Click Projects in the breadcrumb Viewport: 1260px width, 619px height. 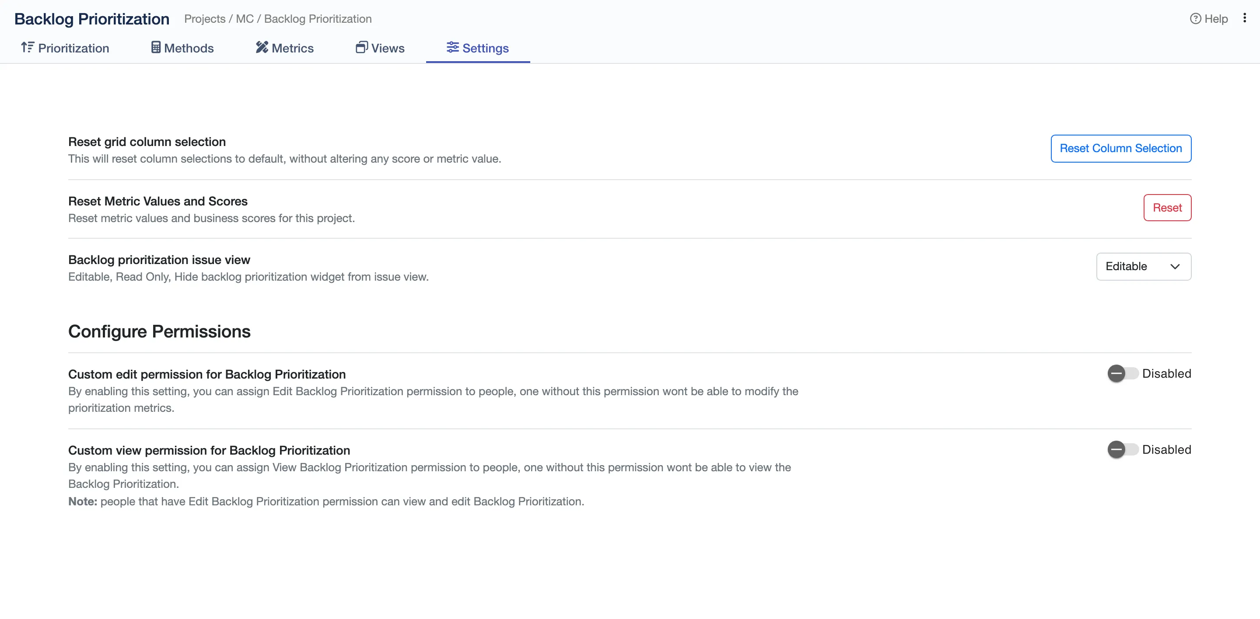[204, 18]
